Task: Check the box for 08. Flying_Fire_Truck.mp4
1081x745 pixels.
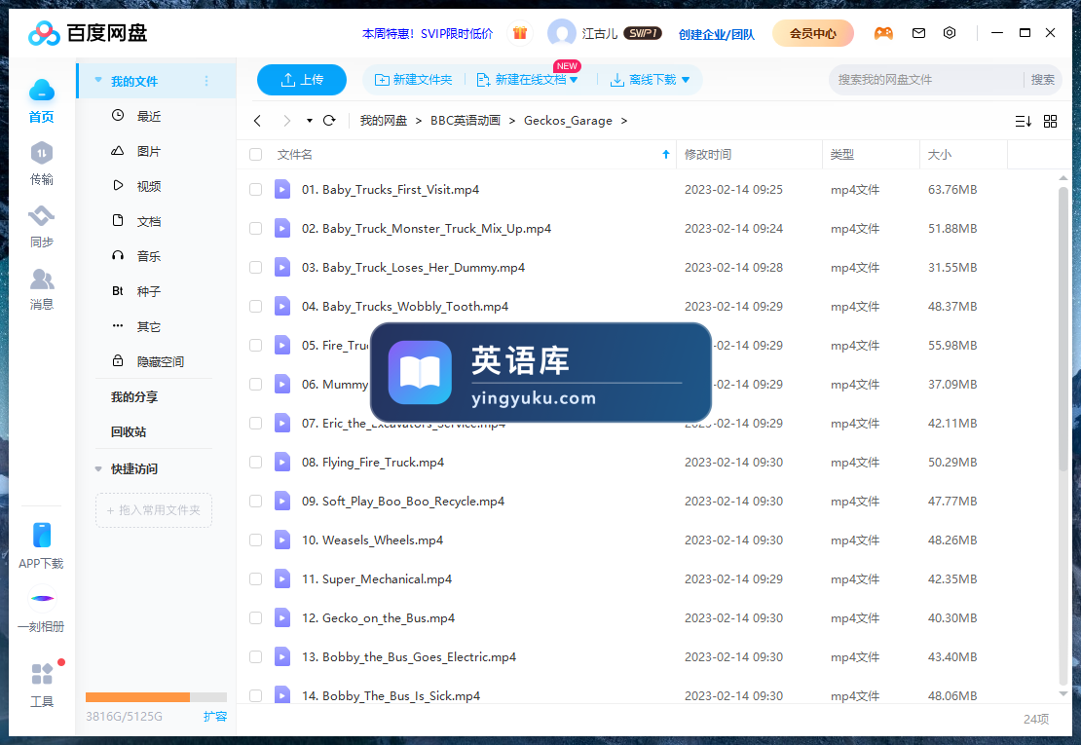Action: 256,462
